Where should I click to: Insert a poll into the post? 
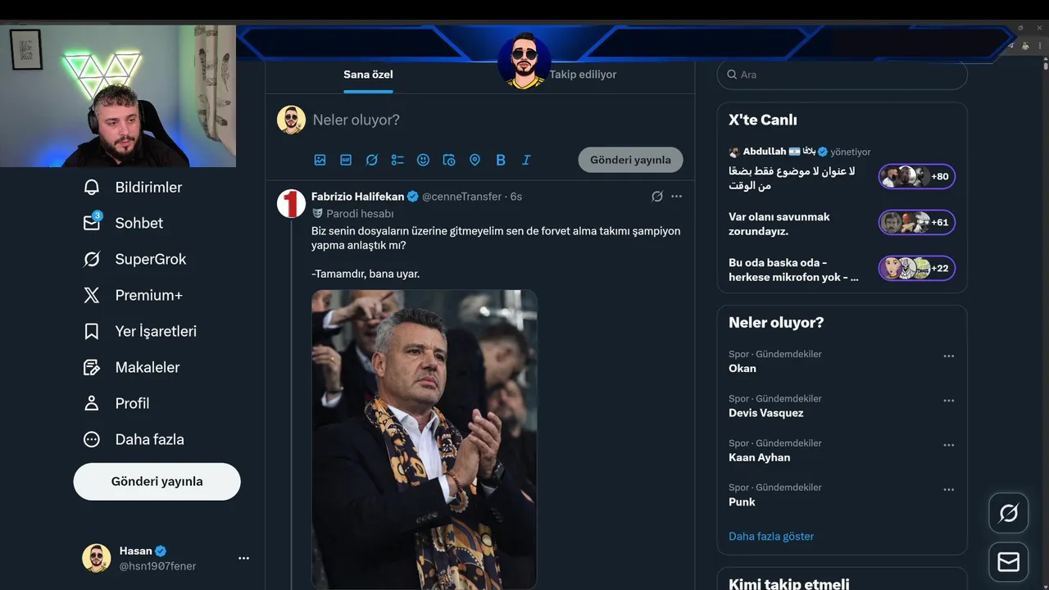397,160
